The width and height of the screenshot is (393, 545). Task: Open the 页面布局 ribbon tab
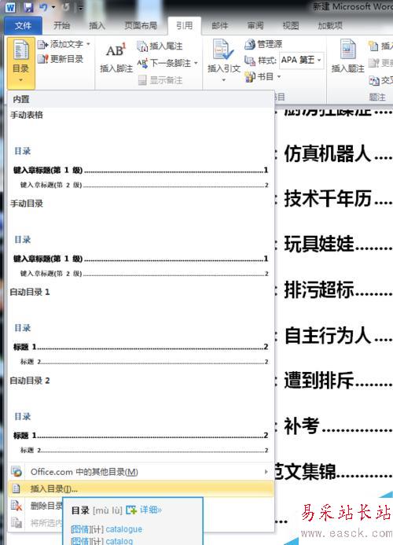(x=141, y=25)
